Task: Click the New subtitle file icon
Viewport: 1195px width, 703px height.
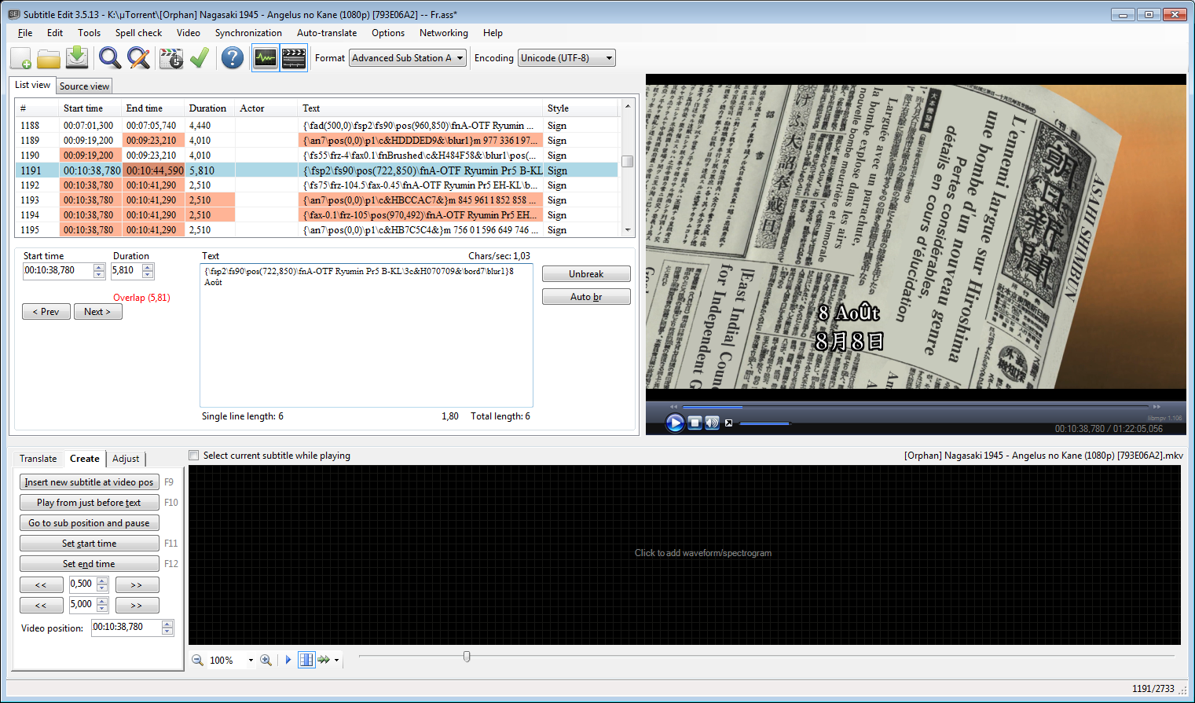Action: (21, 58)
